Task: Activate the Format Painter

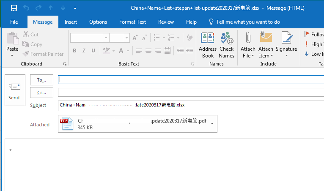Action: coord(43,54)
